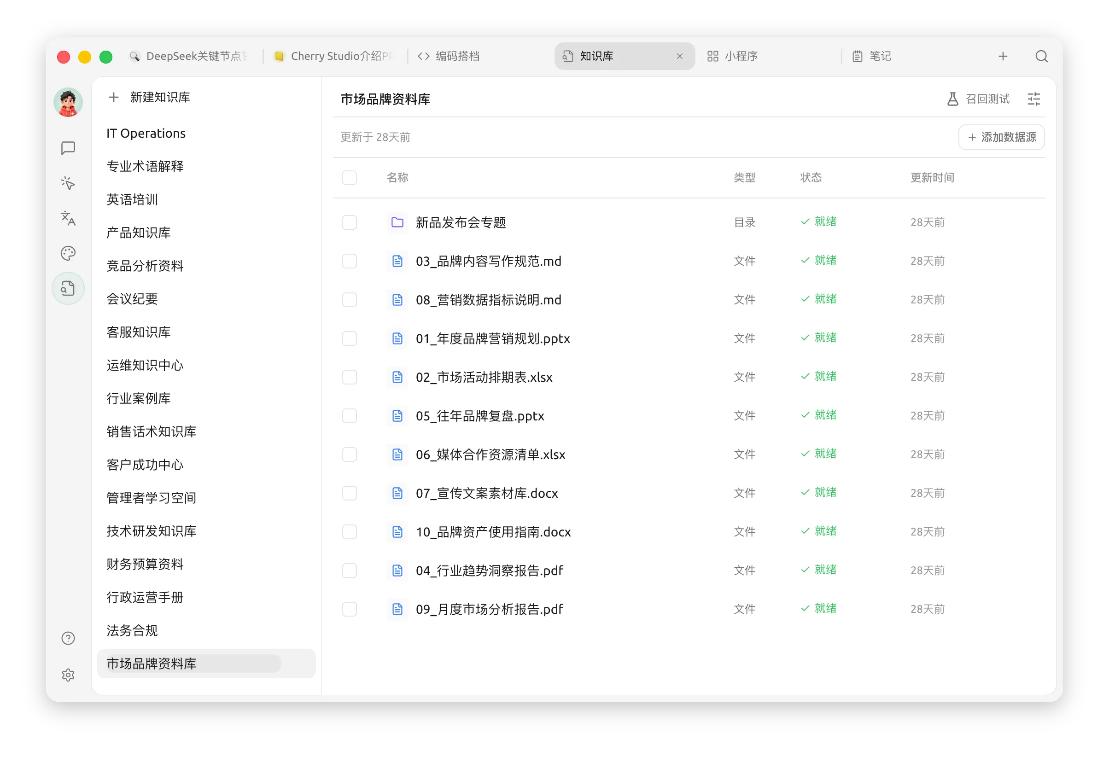The image size is (1109, 757).
Task: Open the quick action cursor-sparkle sidebar icon
Action: coord(68,183)
